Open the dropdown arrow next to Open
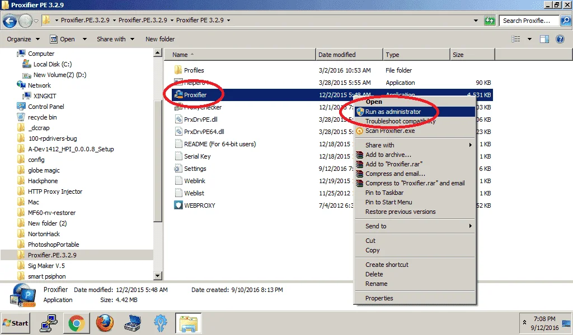Image resolution: width=573 pixels, height=335 pixels. (x=85, y=39)
